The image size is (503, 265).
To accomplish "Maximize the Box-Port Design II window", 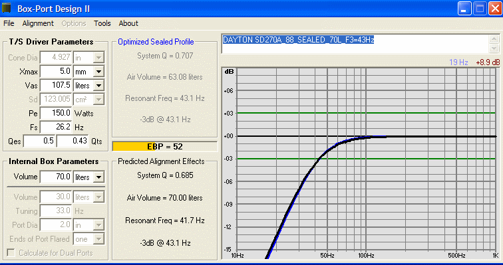I will [480, 9].
